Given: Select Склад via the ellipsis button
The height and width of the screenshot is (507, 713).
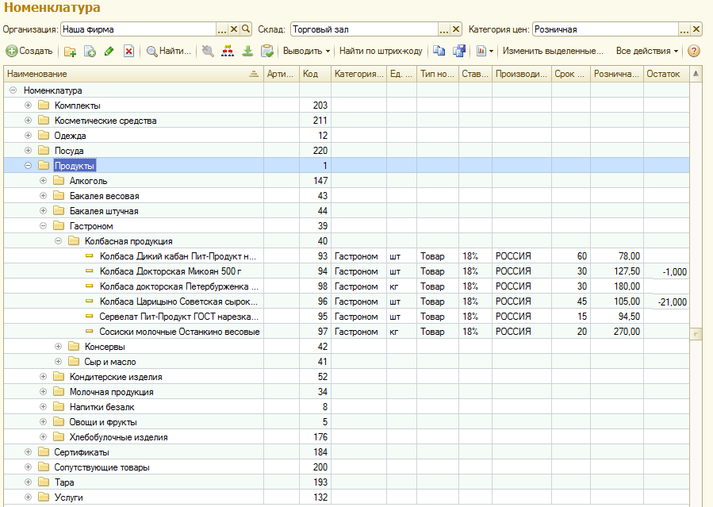Looking at the screenshot, I should [x=444, y=29].
